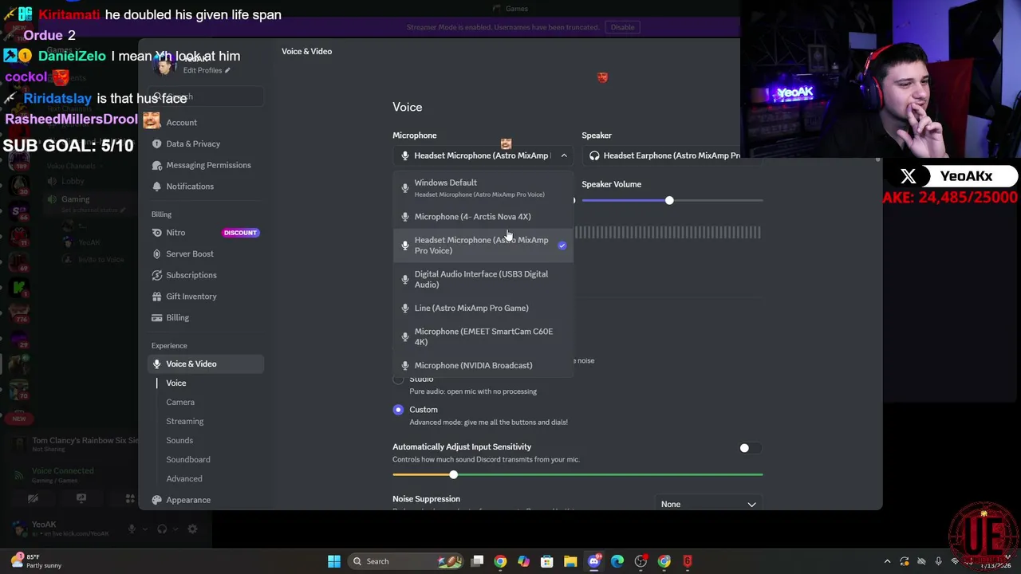This screenshot has width=1021, height=574.
Task: Select the Voice sub-tab
Action: tap(176, 383)
